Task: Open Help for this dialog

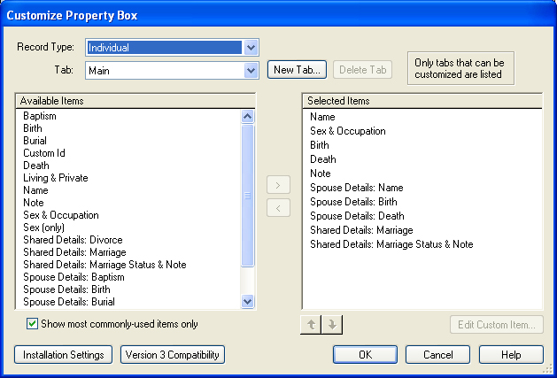Action: (511, 355)
